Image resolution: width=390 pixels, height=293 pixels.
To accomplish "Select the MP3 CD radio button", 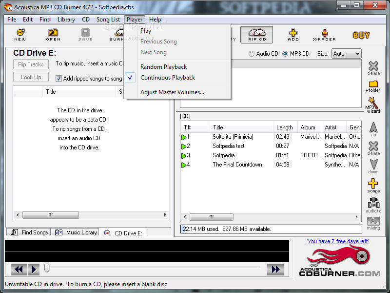I will point(285,54).
